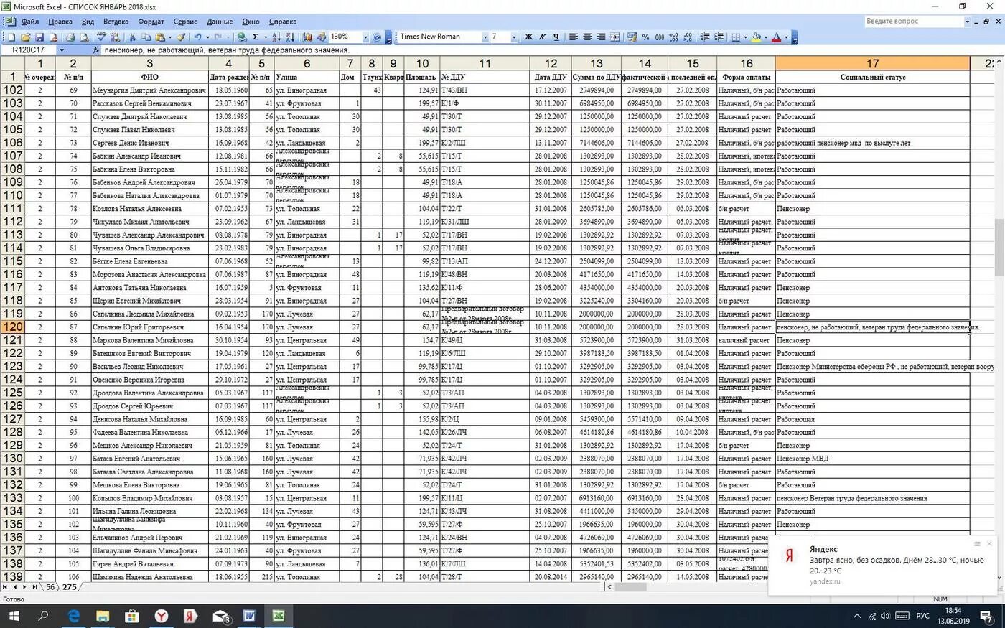Image resolution: width=1005 pixels, height=628 pixels.
Task: Open the Справка menu
Action: (282, 22)
